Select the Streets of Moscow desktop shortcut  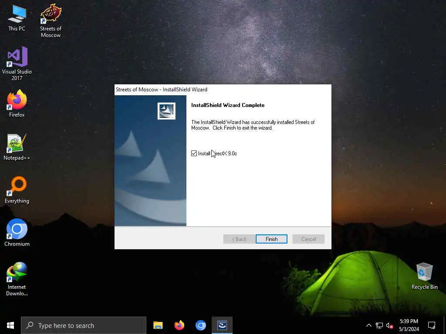click(x=51, y=21)
